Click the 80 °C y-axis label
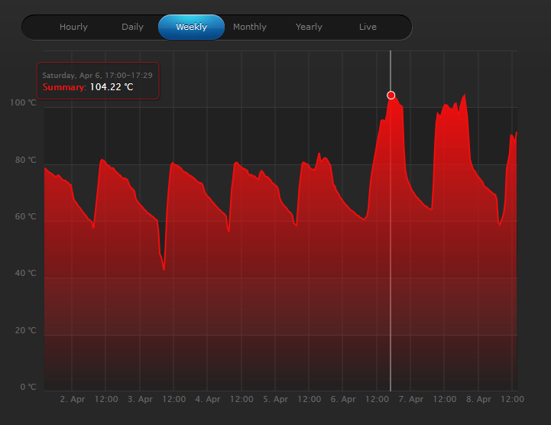Screen dimensions: 551x425 pos(24,161)
